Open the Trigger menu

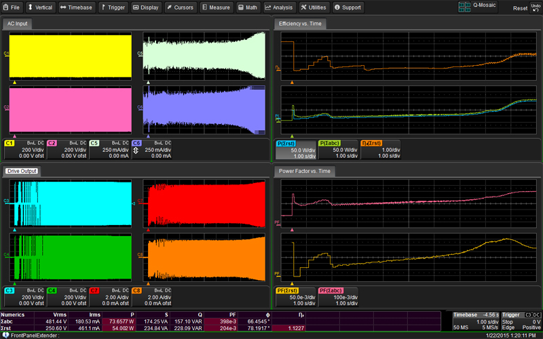pos(113,7)
